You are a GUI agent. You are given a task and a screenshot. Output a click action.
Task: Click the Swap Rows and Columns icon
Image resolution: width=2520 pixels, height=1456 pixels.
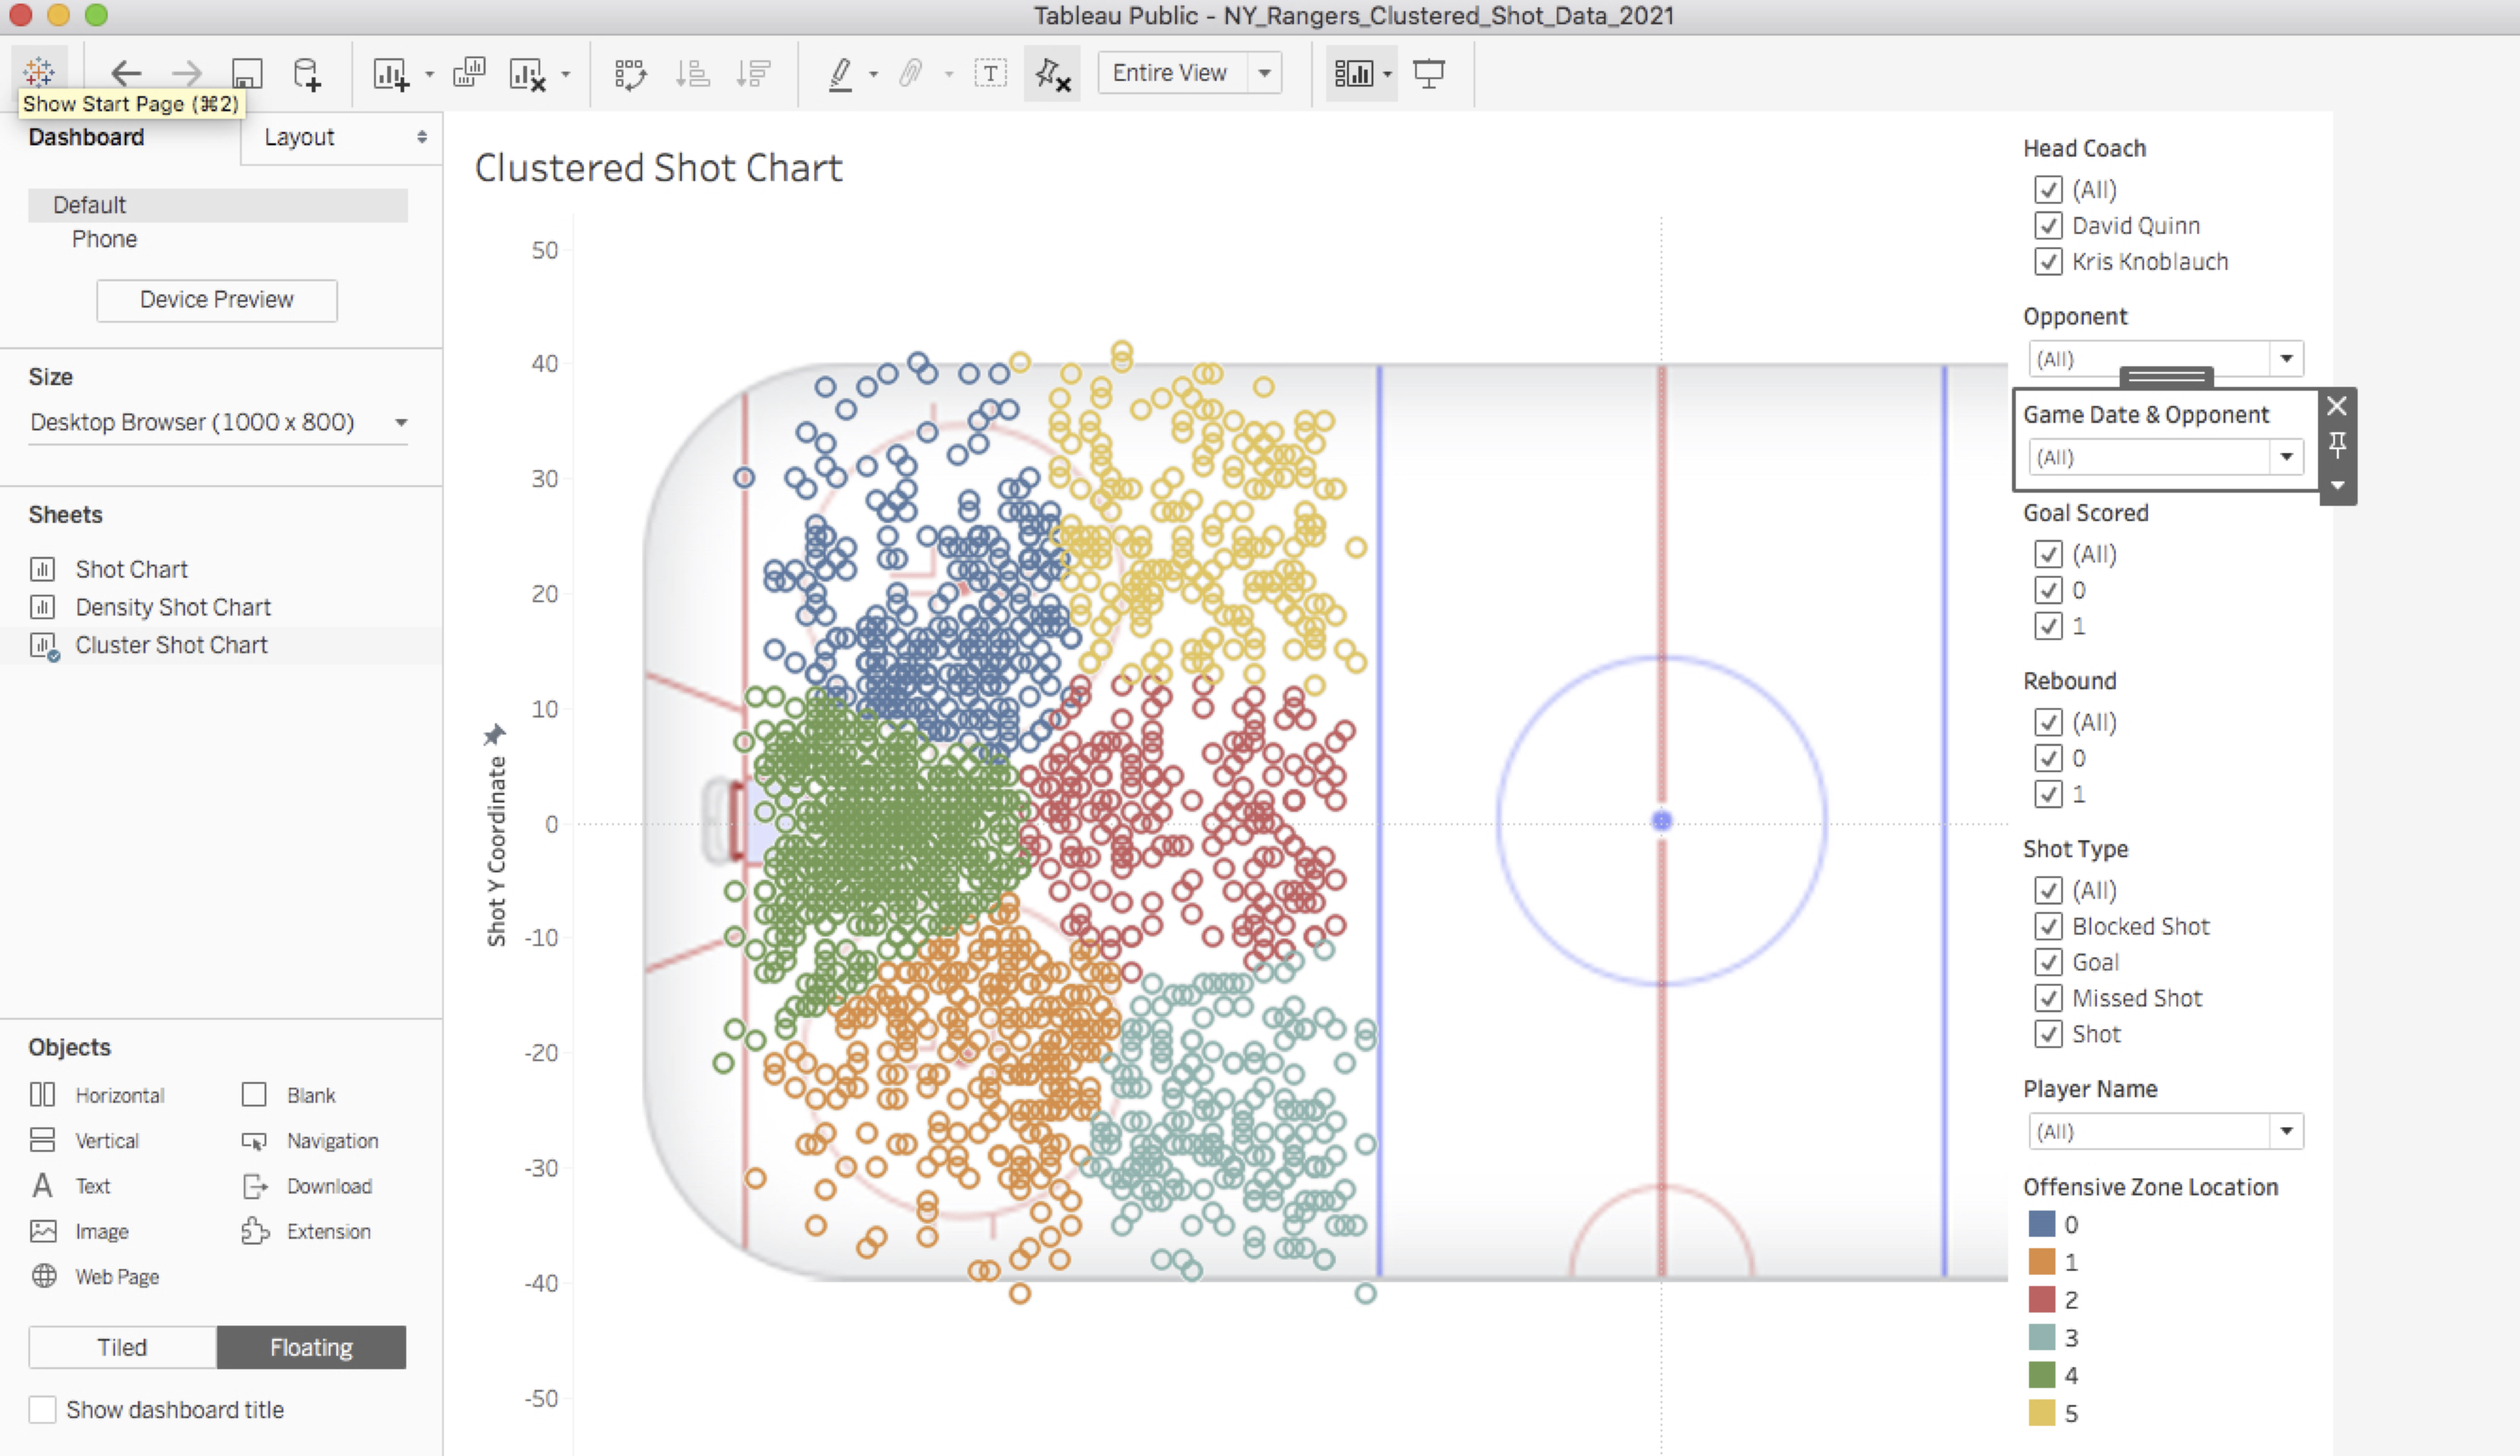click(x=631, y=73)
